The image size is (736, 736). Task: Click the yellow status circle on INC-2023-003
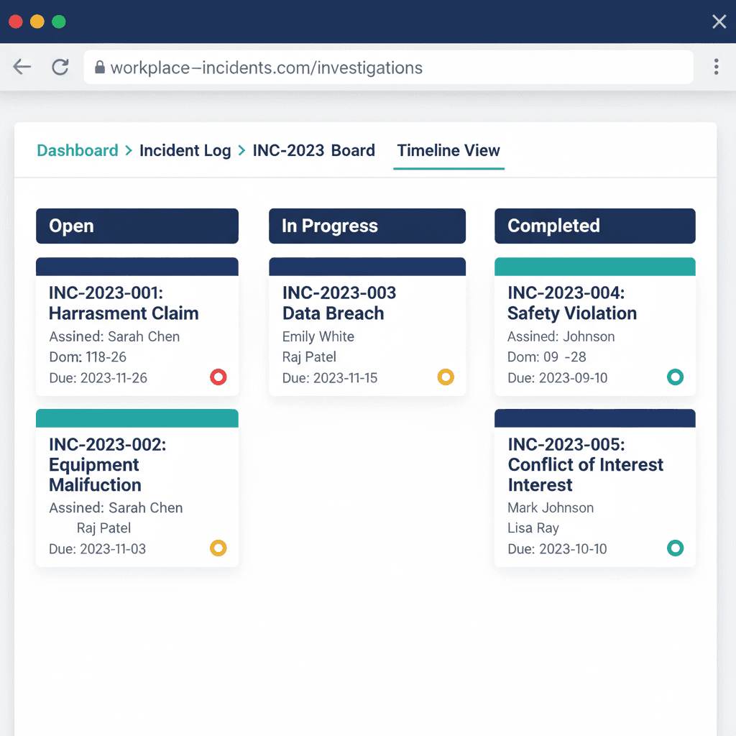tap(446, 377)
